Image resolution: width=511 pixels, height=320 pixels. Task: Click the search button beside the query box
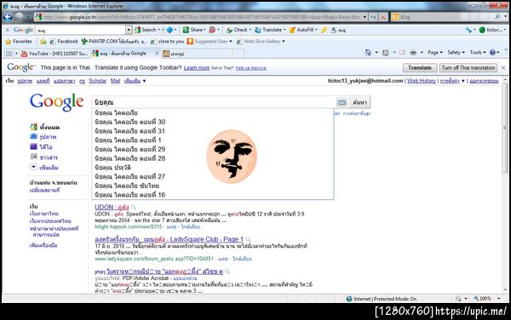pyautogui.click(x=359, y=102)
